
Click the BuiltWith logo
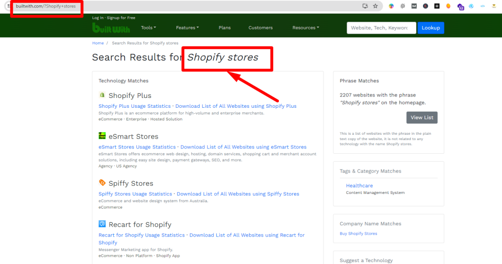click(111, 28)
